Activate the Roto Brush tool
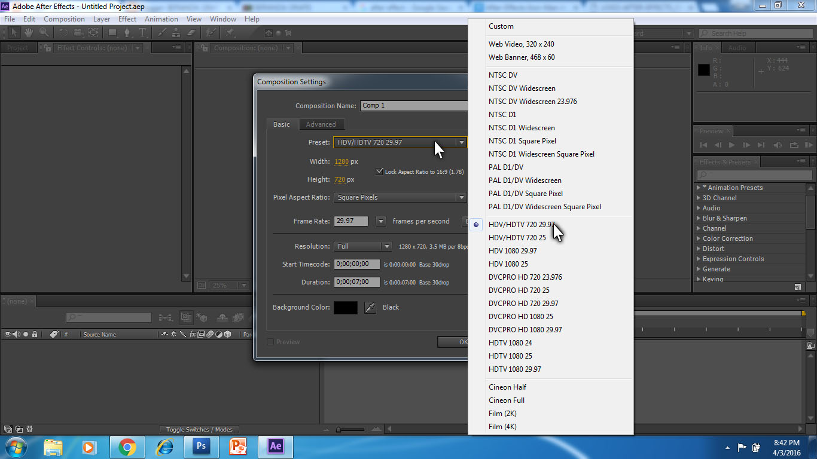The image size is (817, 459). (x=210, y=33)
